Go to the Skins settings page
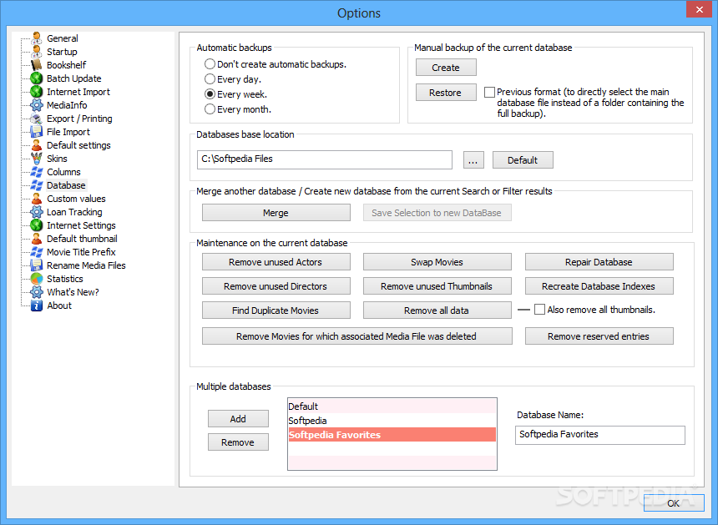 click(57, 159)
